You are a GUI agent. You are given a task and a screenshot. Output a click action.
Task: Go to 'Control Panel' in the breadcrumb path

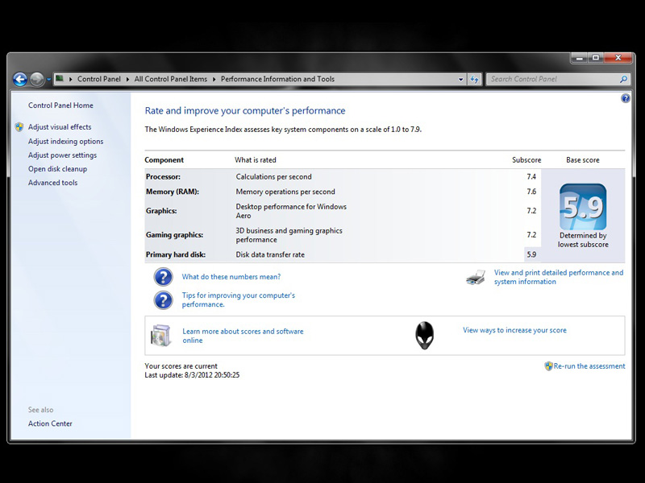click(x=99, y=79)
